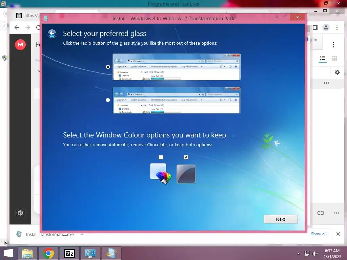Click MEGA red logo icon

[20, 45]
